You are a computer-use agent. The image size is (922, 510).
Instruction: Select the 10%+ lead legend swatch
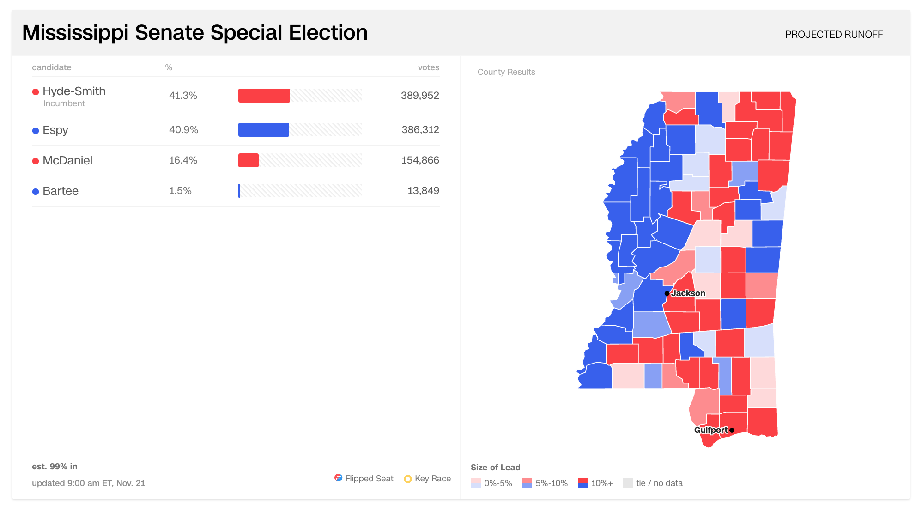coord(583,483)
